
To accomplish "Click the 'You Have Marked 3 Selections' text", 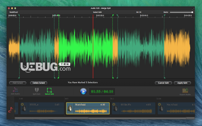I will click(83, 82).
